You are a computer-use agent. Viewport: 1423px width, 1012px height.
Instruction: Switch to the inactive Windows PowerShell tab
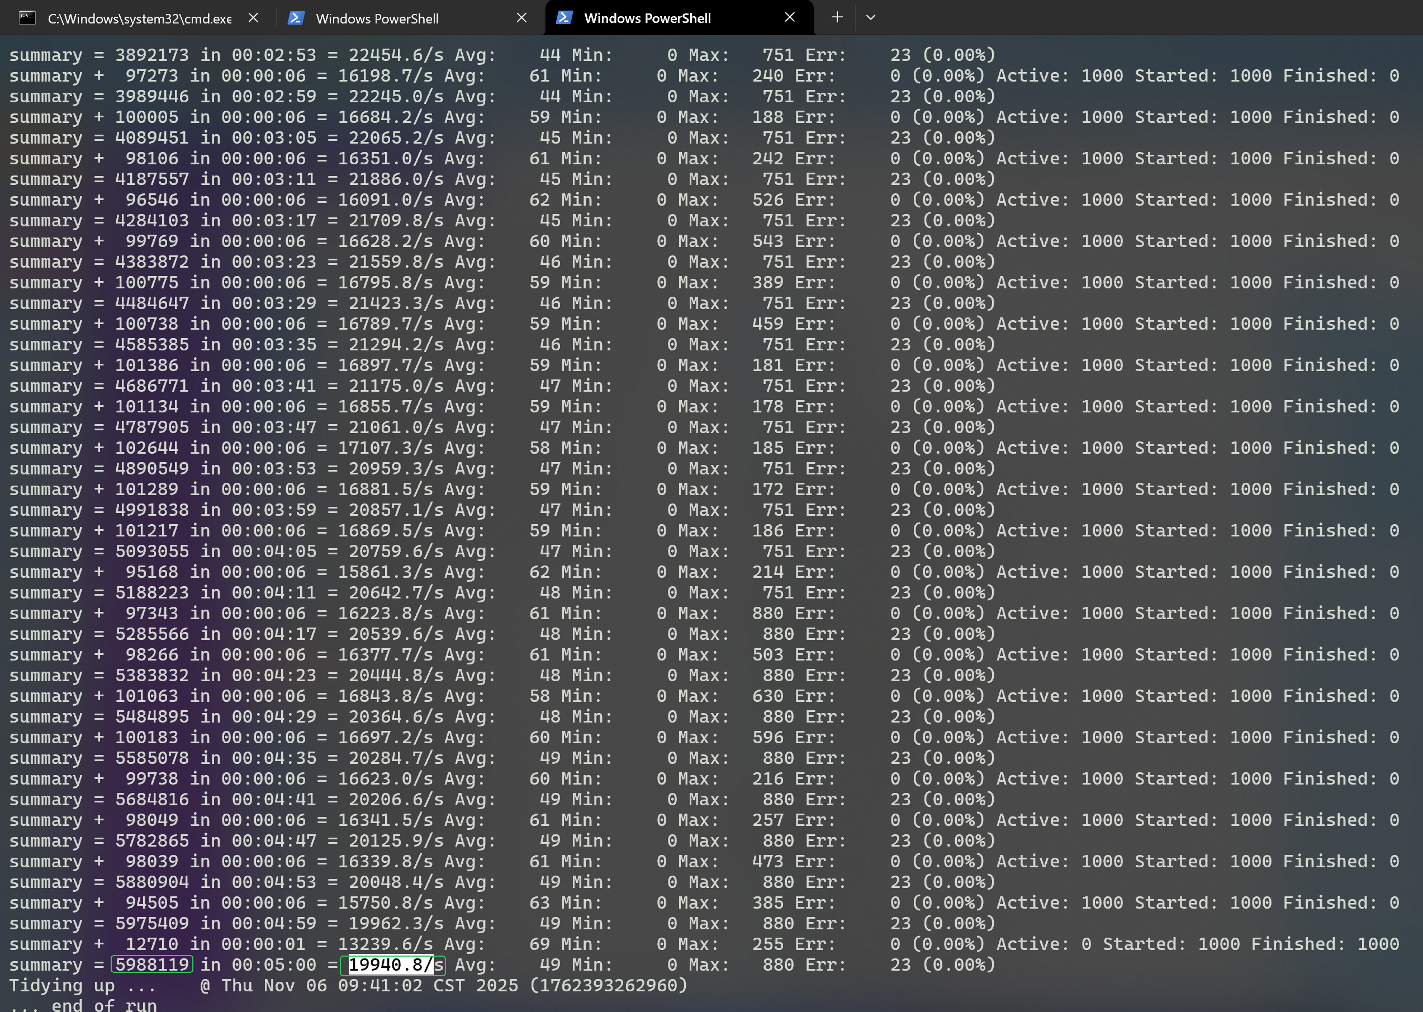coord(377,18)
